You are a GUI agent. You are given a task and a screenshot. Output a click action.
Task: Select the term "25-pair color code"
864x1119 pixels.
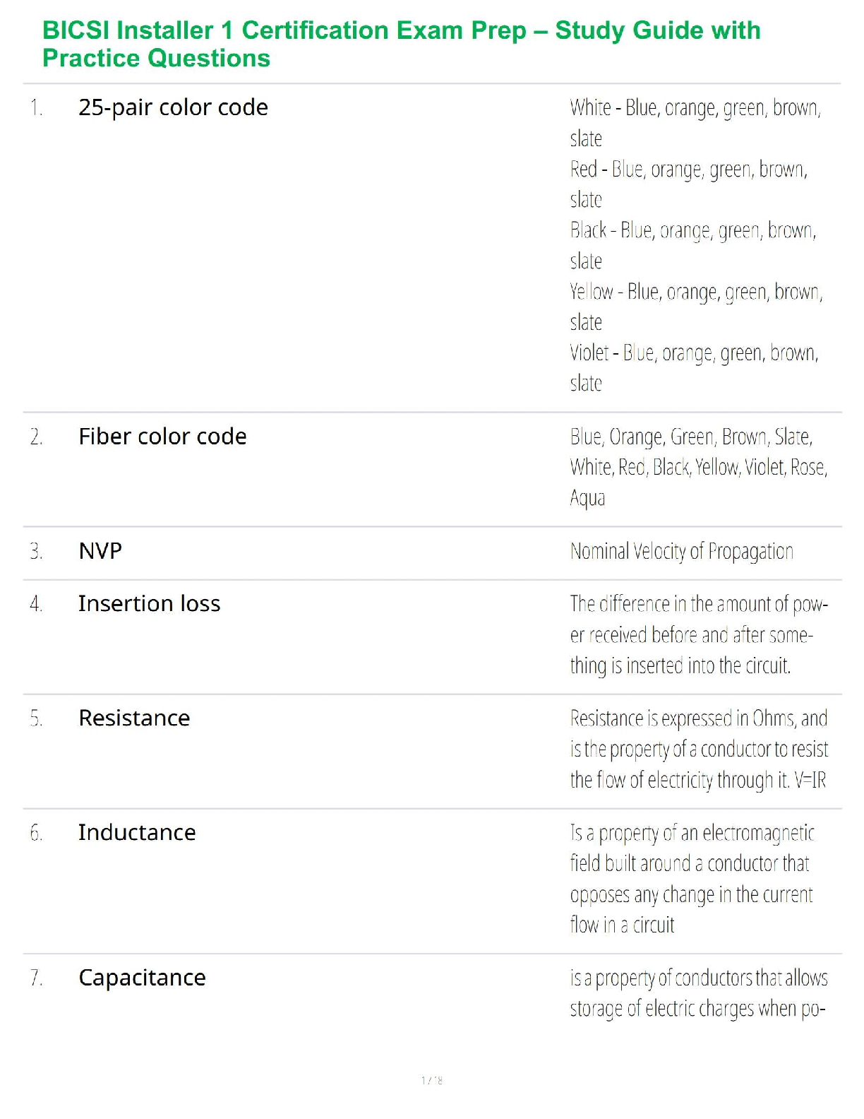pos(173,107)
